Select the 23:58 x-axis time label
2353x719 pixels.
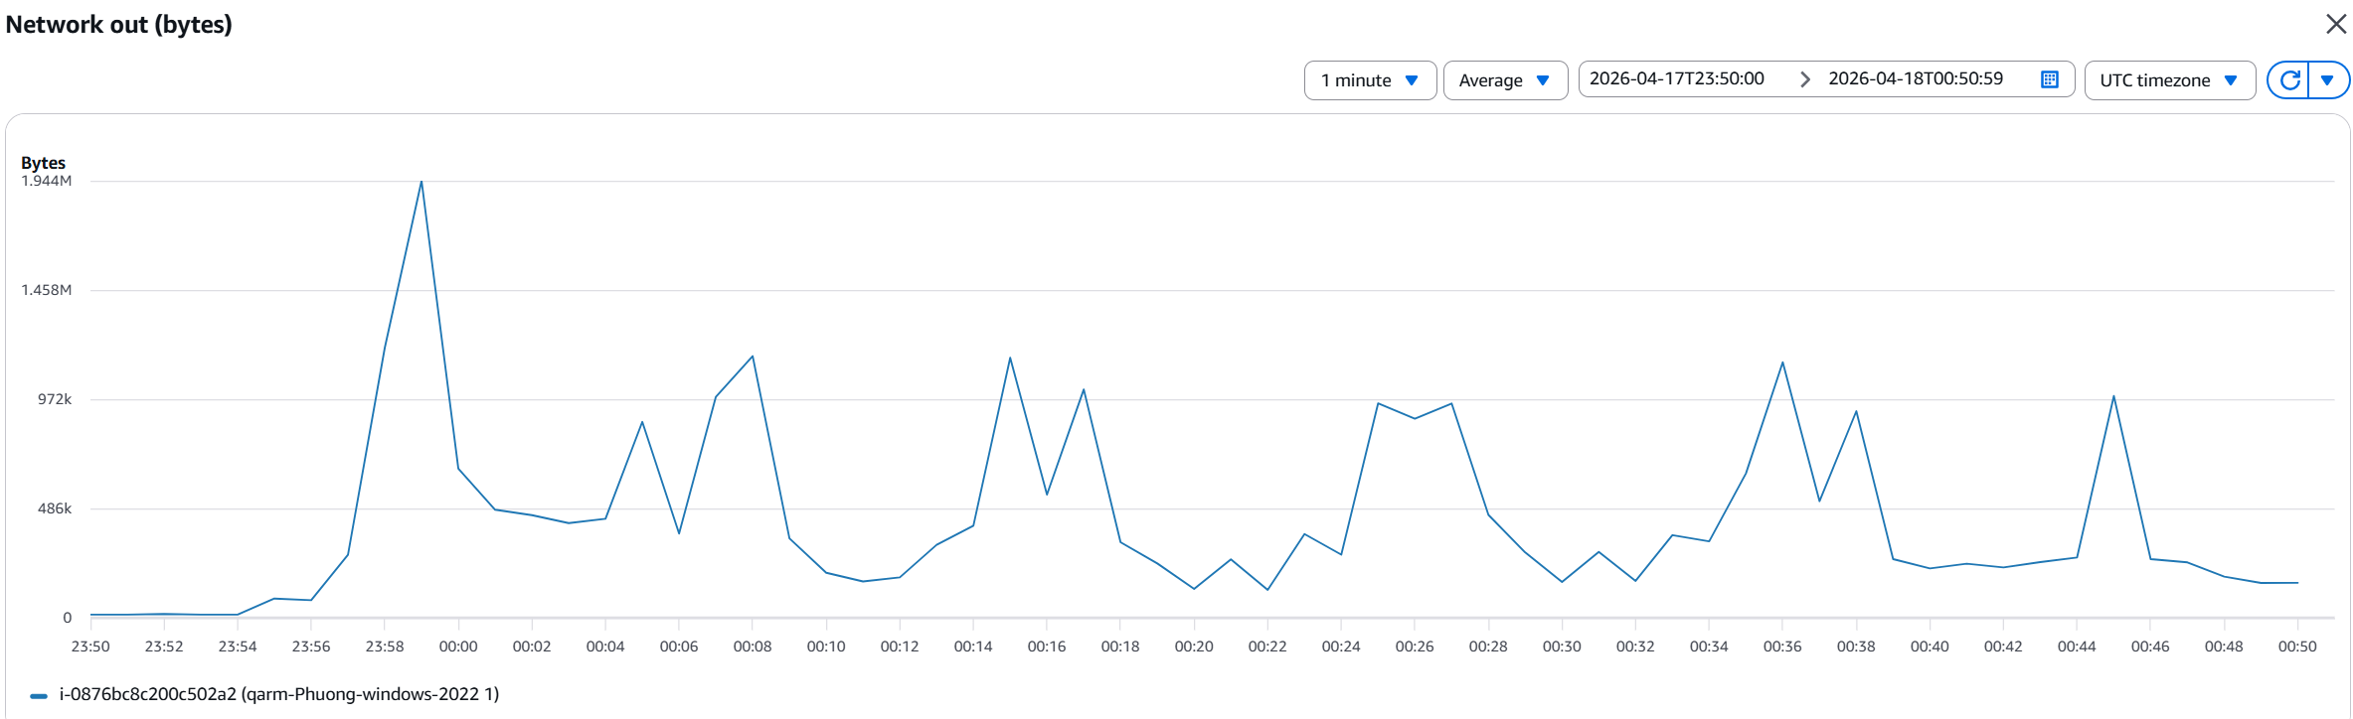coord(385,647)
